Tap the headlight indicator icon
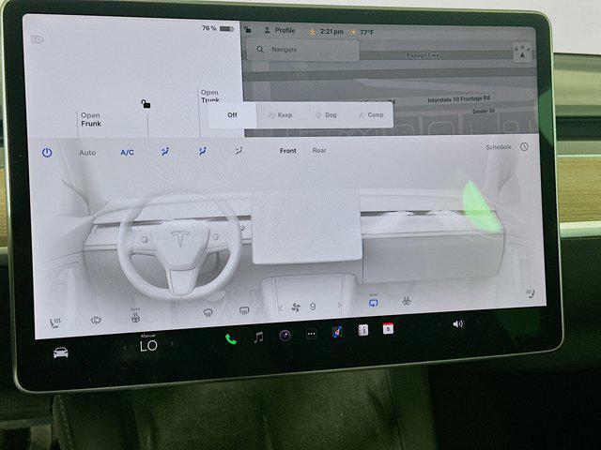Screen dimensions: 601x450 click(38, 39)
